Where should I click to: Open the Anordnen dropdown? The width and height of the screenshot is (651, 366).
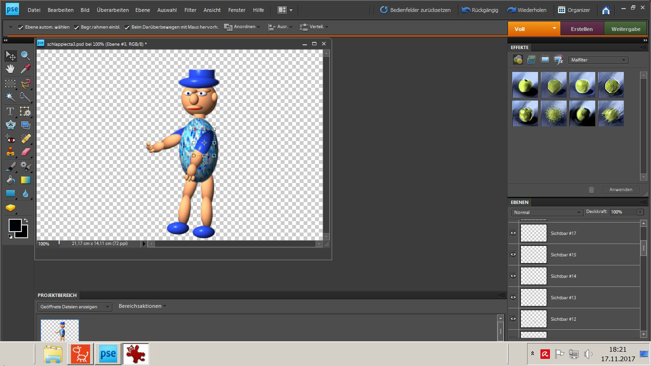pos(243,27)
